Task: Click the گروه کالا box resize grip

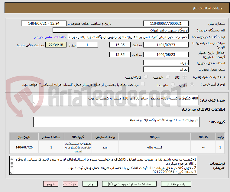Action: click(x=35, y=125)
